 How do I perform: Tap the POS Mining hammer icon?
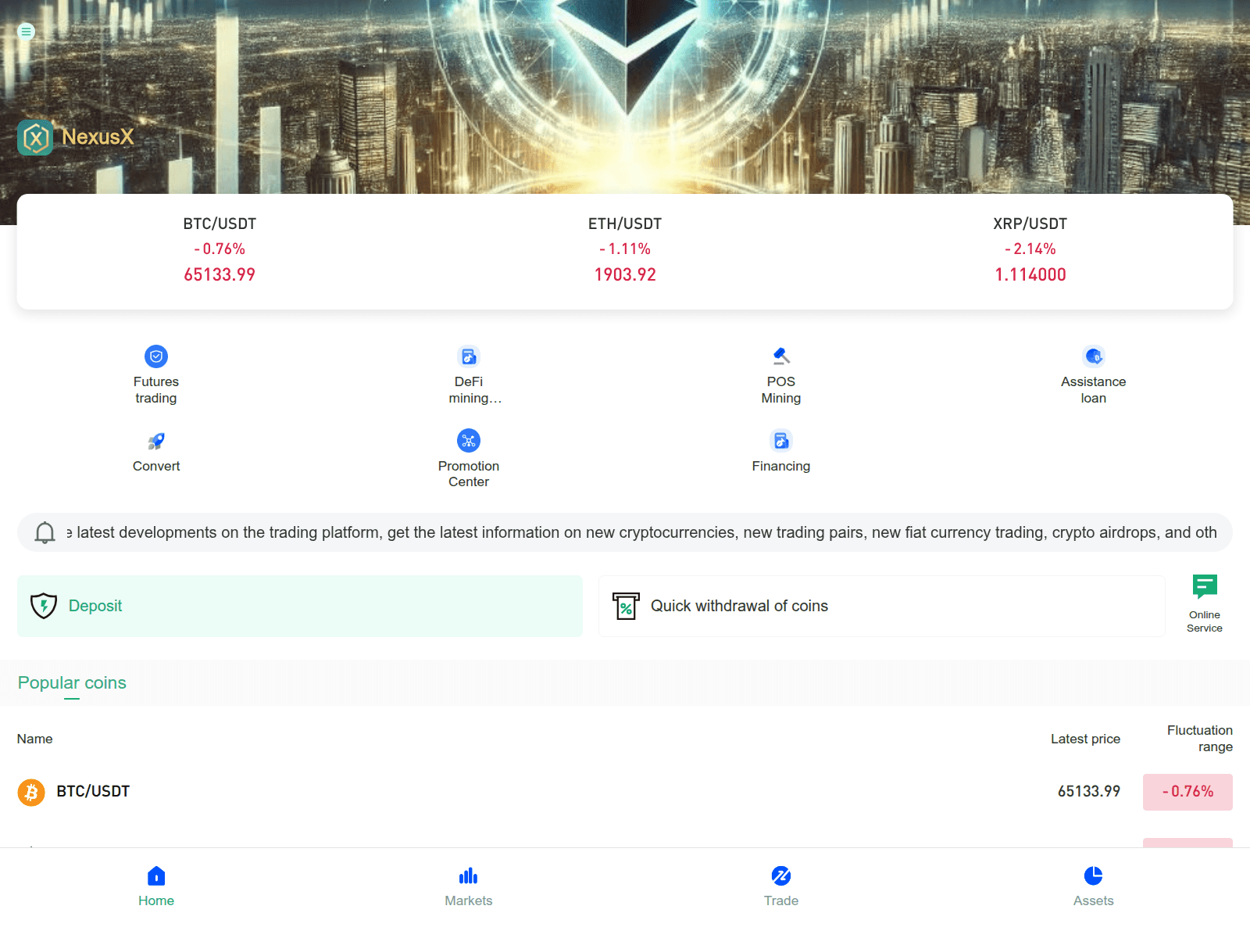pyautogui.click(x=781, y=356)
